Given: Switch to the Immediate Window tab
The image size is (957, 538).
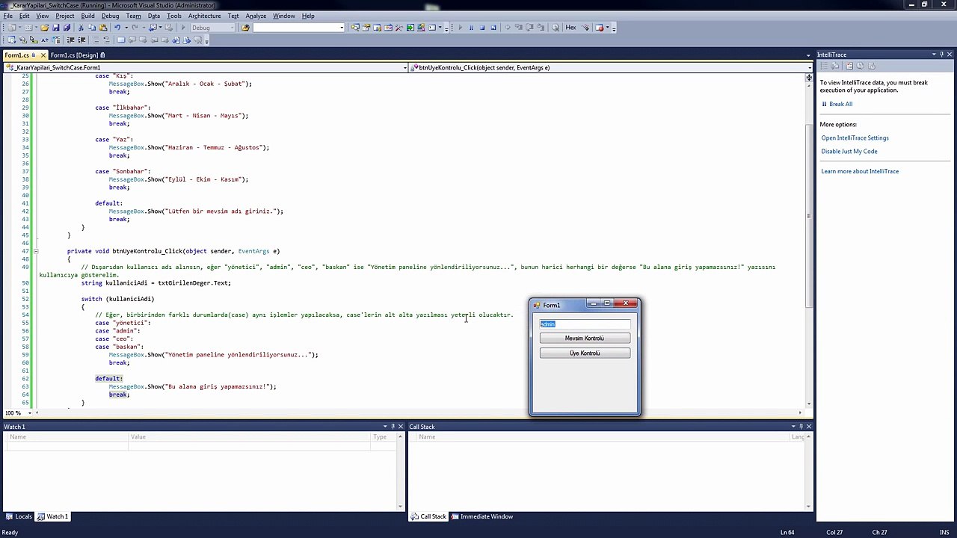Looking at the screenshot, I should [x=485, y=516].
